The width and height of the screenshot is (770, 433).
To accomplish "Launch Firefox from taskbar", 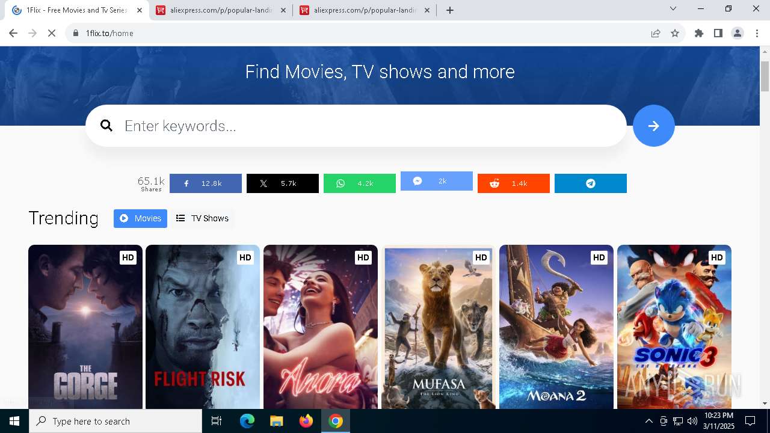I will click(x=306, y=421).
